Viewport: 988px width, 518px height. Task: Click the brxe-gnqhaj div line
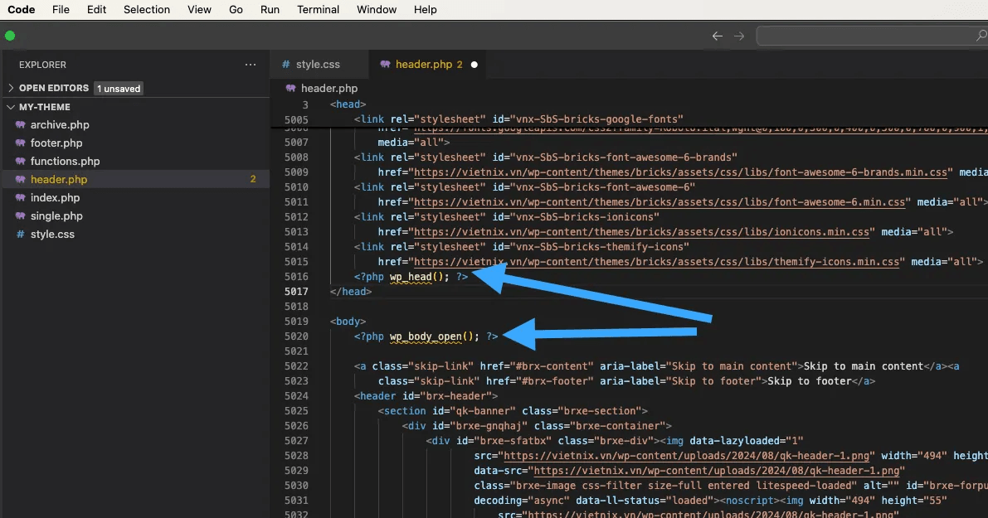click(537, 426)
